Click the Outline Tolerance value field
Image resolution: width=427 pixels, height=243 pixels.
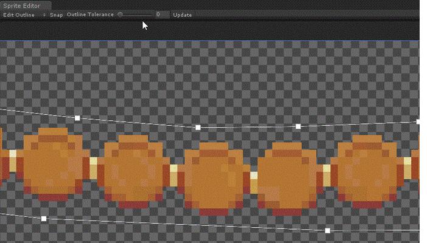click(162, 15)
